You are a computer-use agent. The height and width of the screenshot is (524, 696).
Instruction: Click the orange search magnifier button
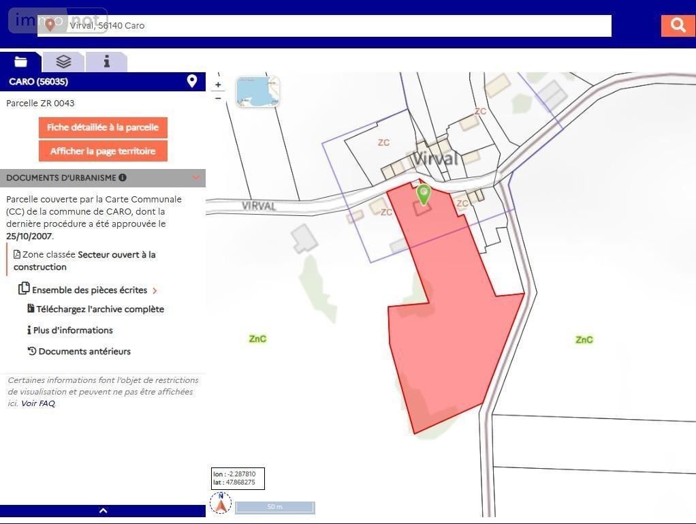pyautogui.click(x=678, y=25)
